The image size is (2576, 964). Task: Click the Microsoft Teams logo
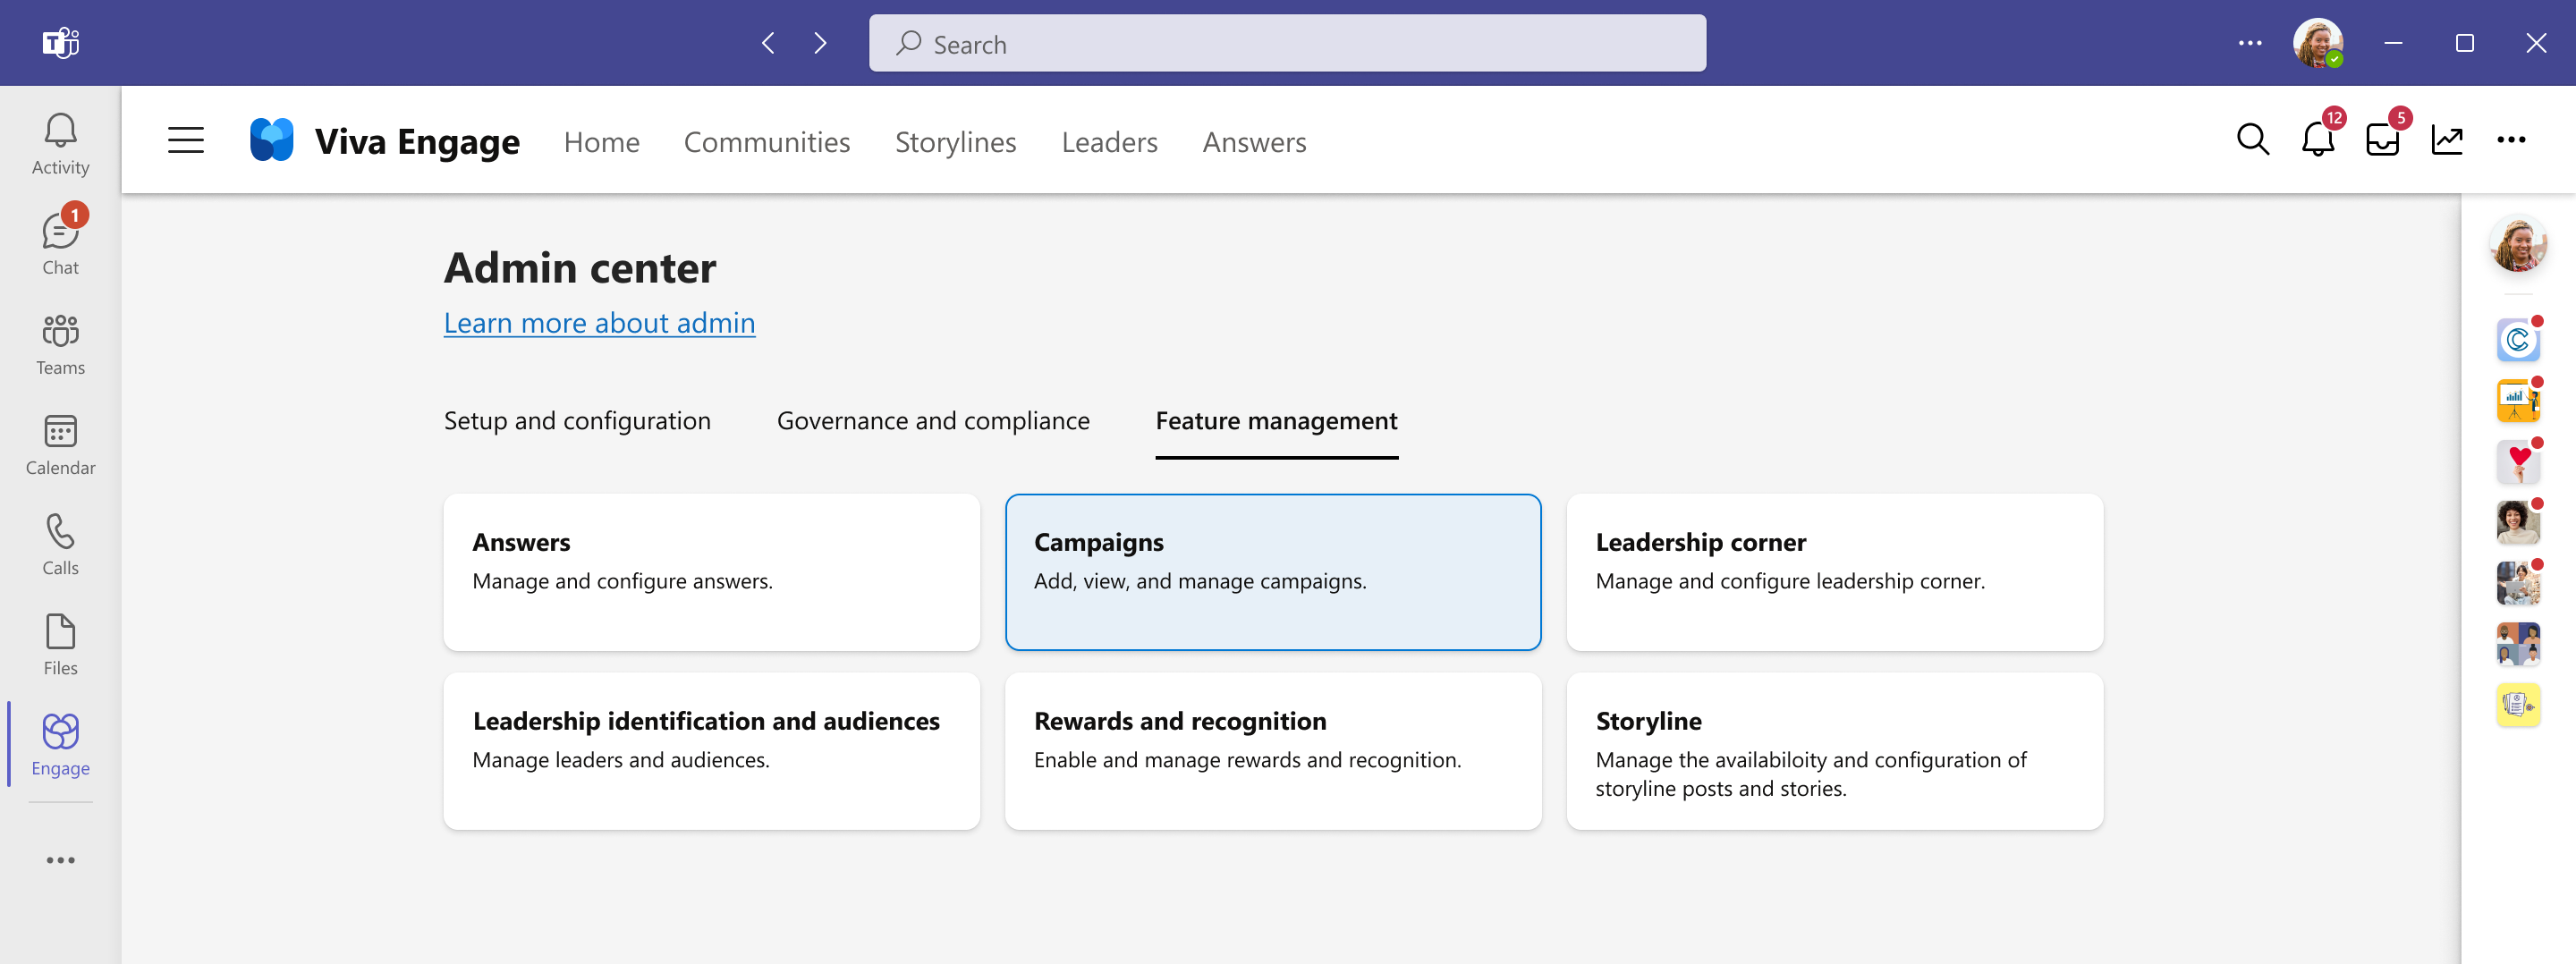60,43
